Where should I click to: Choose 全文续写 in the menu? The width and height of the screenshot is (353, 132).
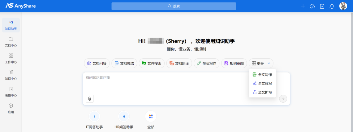pos(262,83)
